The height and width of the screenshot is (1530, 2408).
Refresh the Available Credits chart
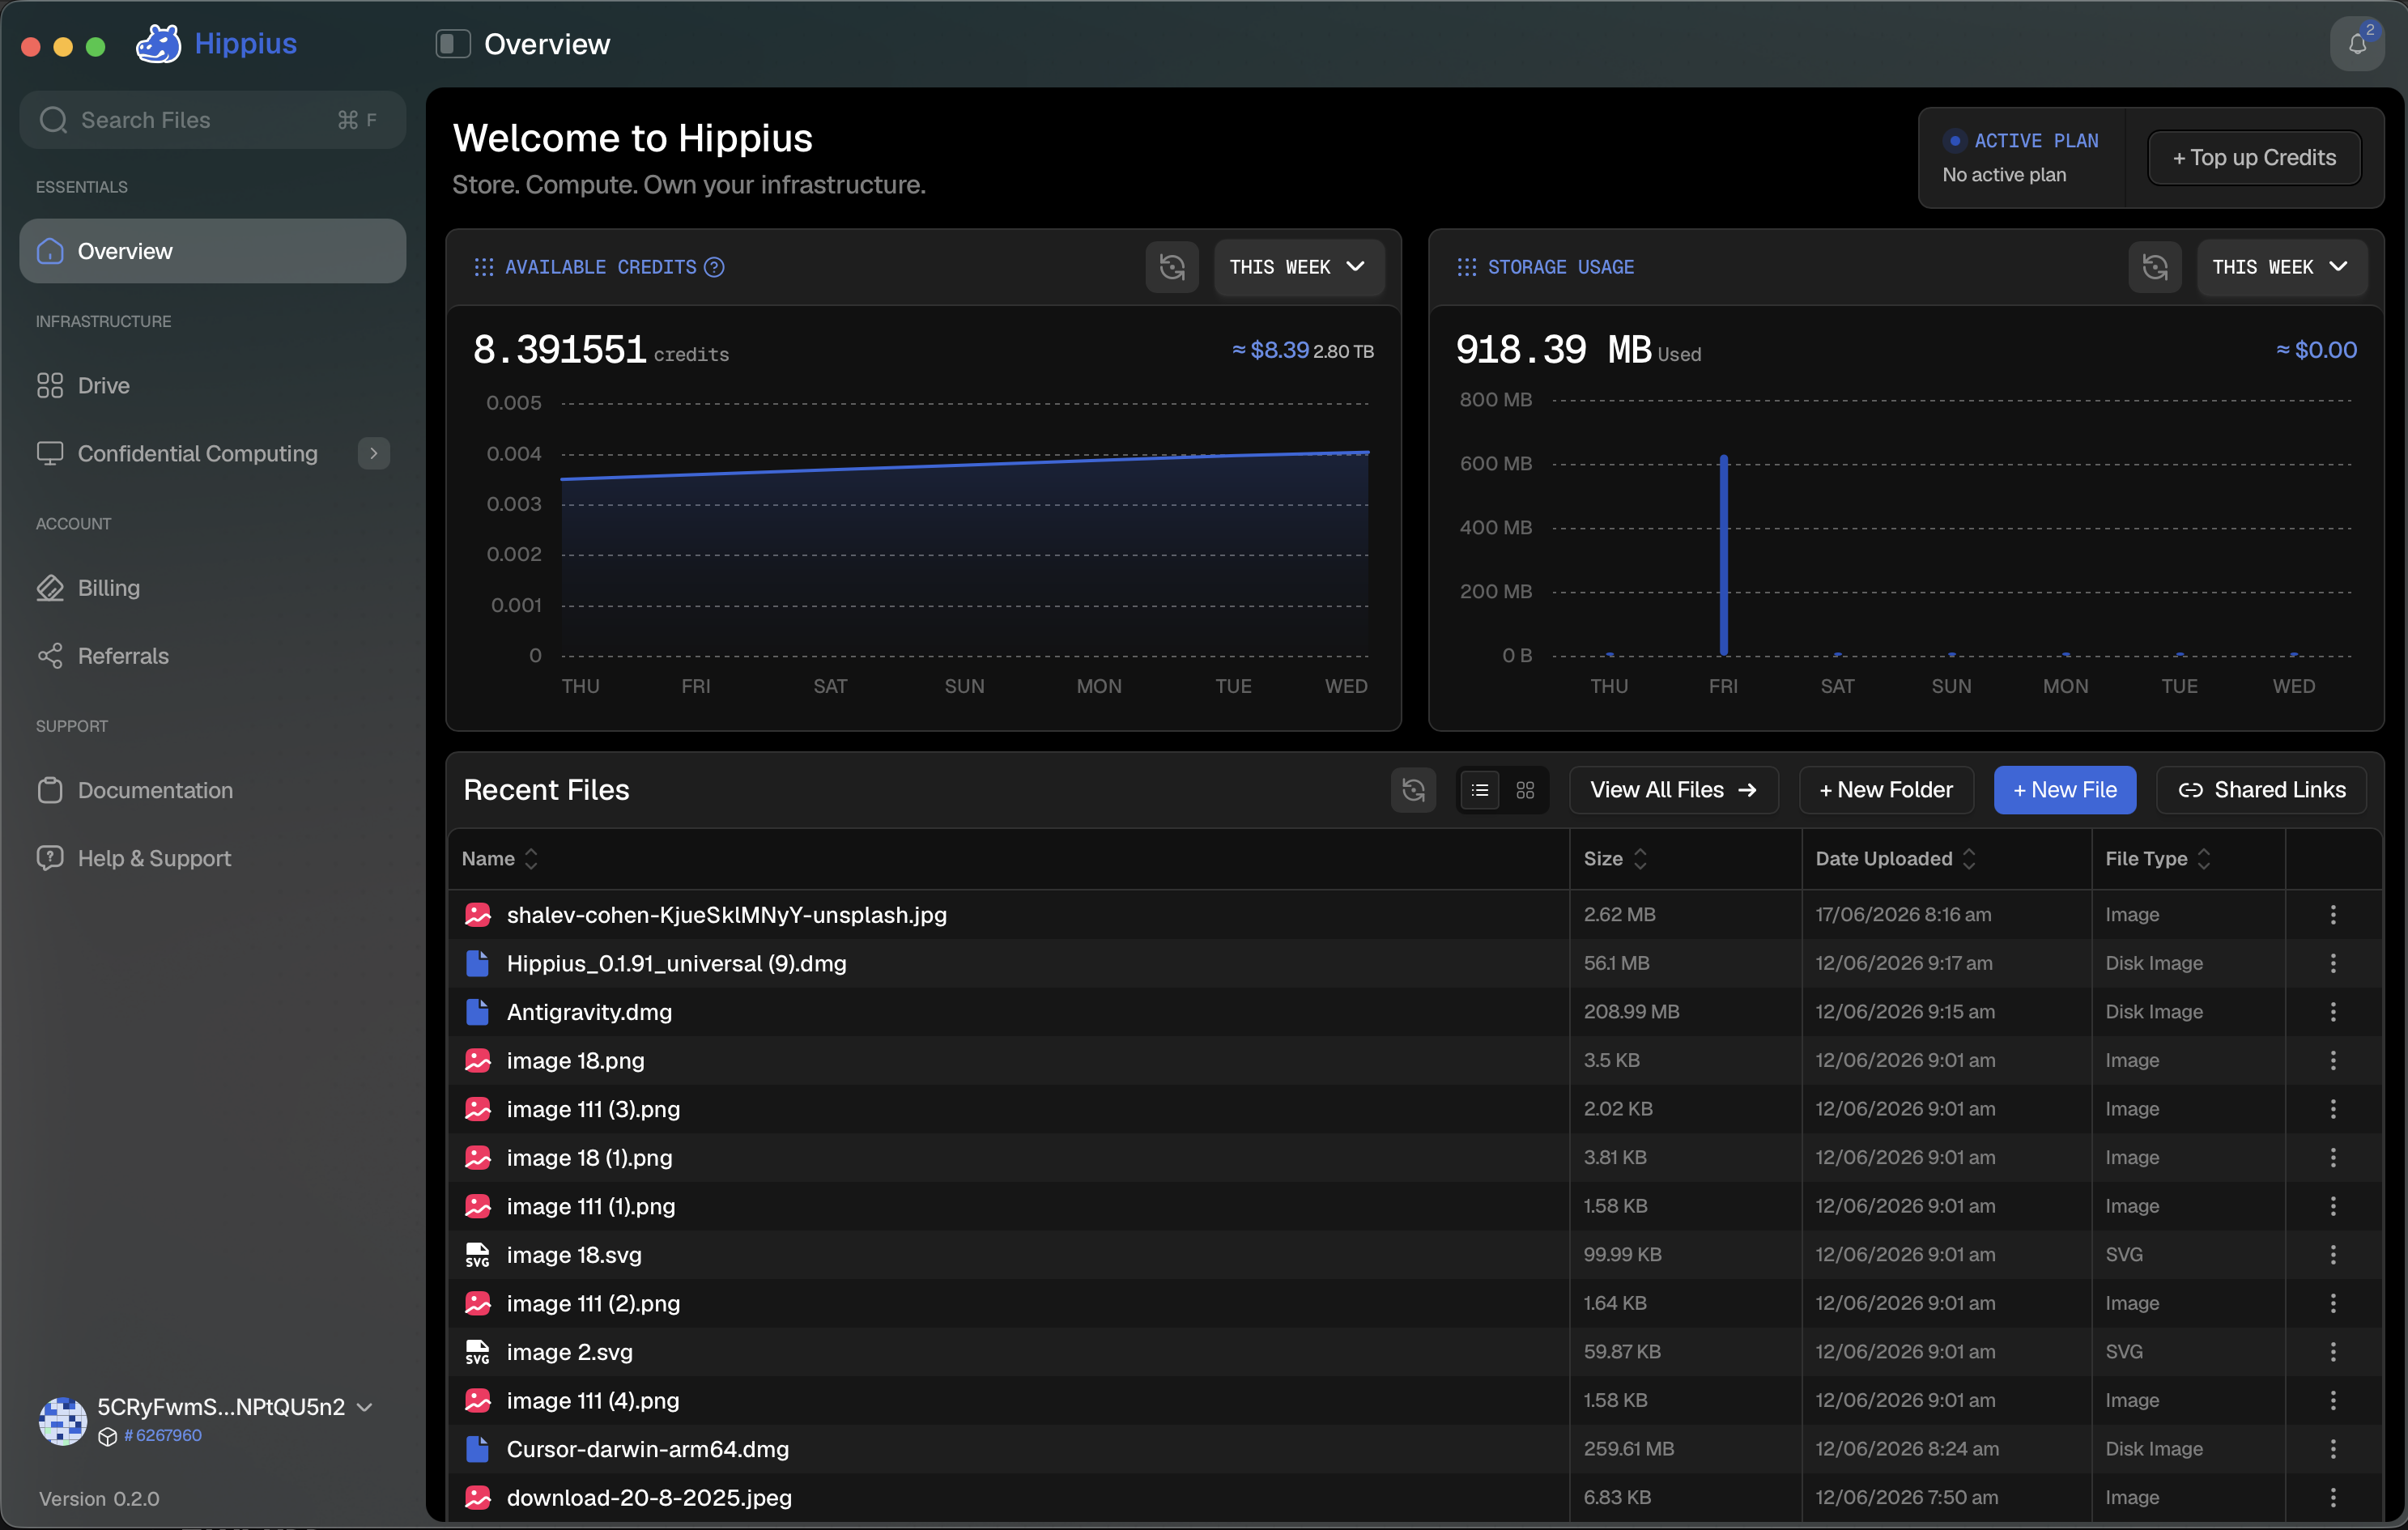pos(1172,267)
